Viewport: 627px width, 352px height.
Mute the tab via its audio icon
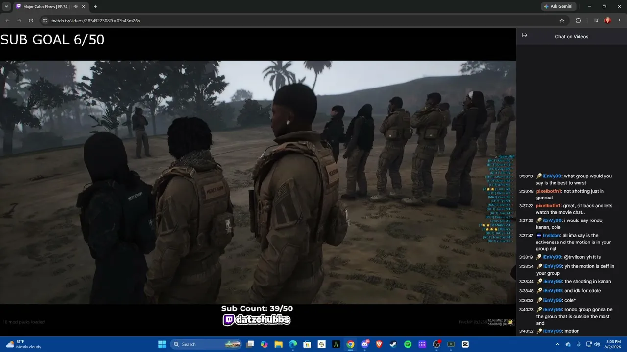[75, 7]
